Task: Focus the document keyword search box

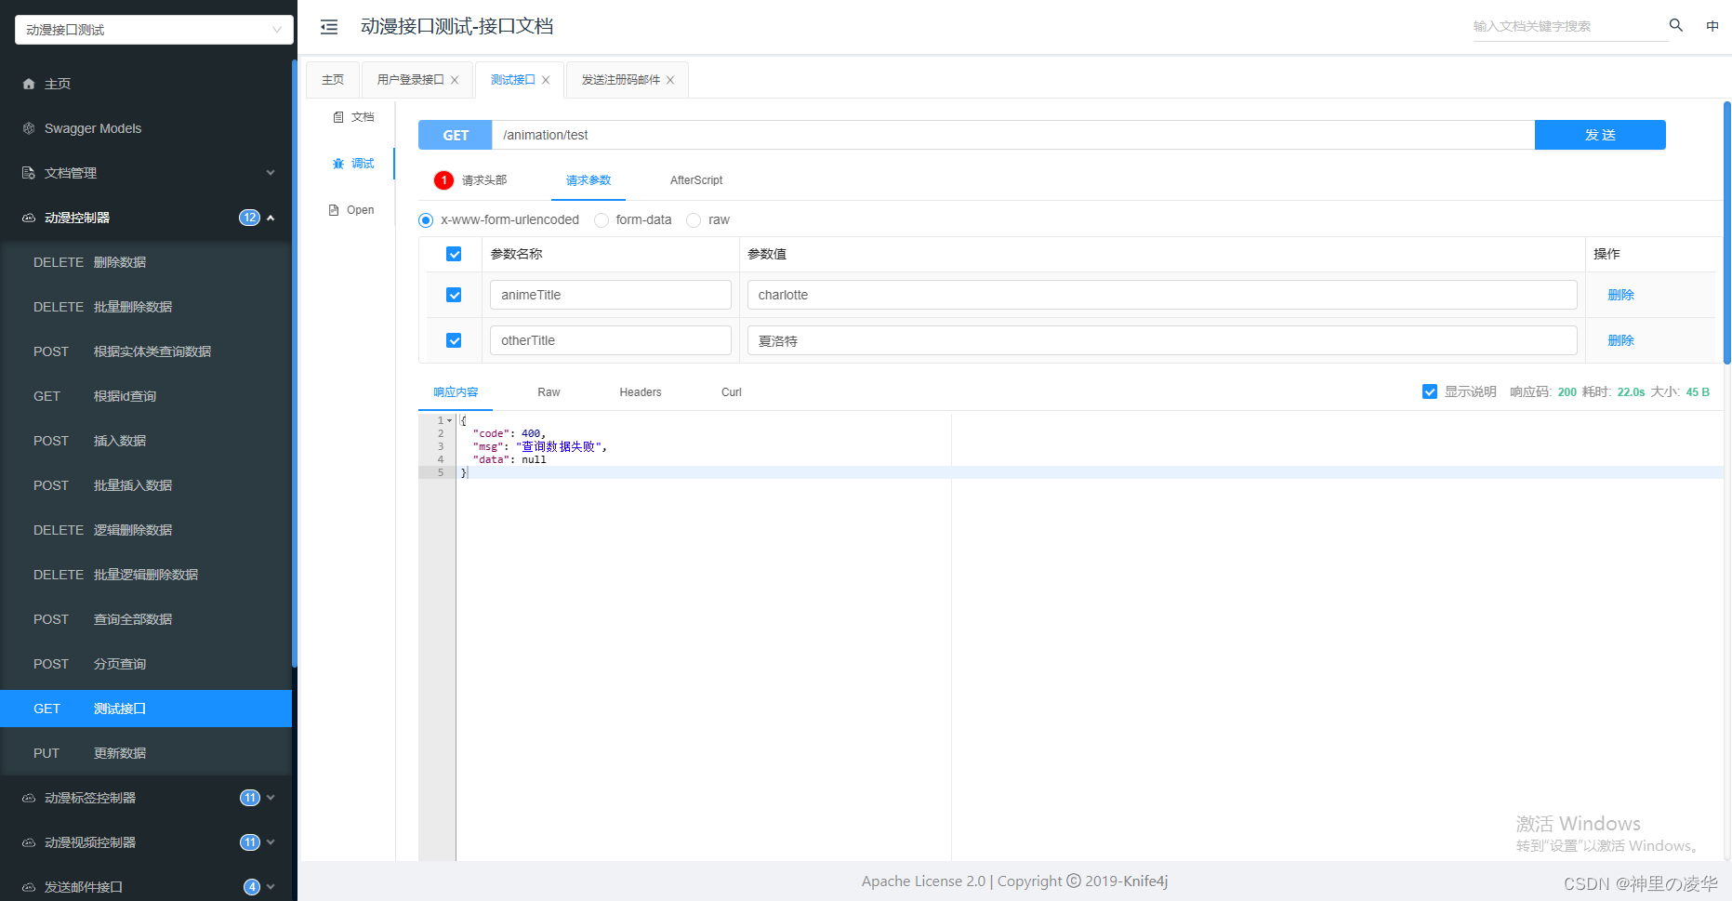Action: coord(1570,26)
